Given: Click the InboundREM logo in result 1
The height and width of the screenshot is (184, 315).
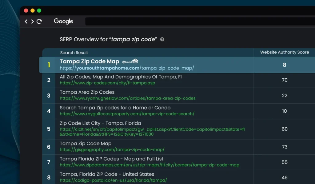Looking at the screenshot, I should click(x=130, y=61).
